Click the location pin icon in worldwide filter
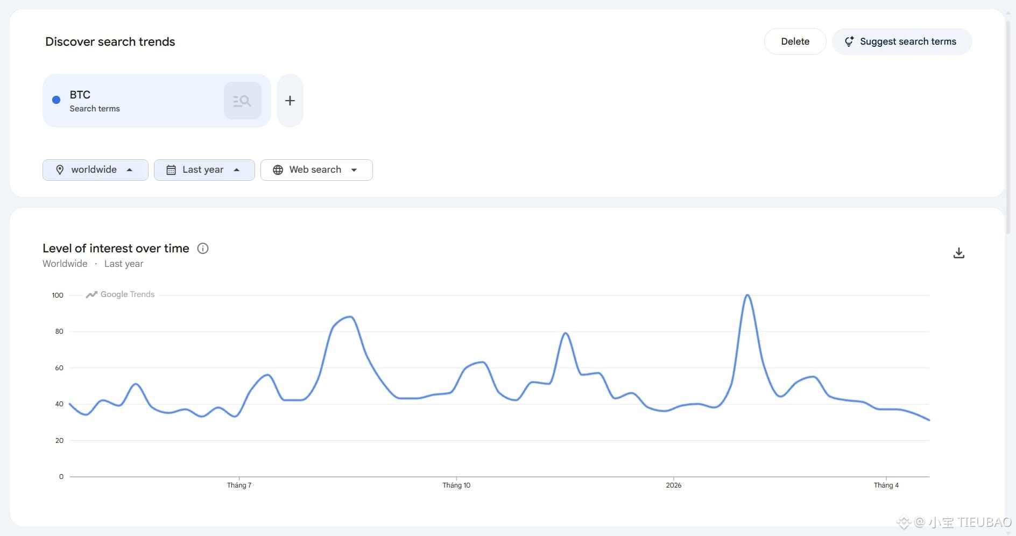Viewport: 1016px width, 536px height. pyautogui.click(x=60, y=170)
